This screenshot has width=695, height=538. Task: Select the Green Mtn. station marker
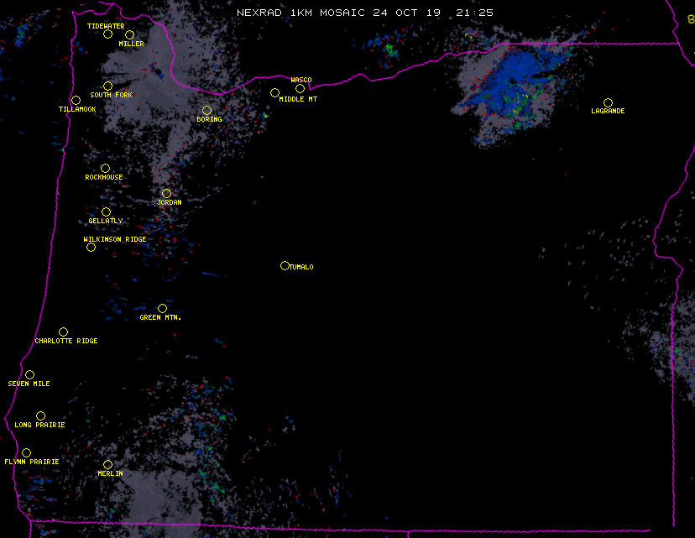point(162,308)
